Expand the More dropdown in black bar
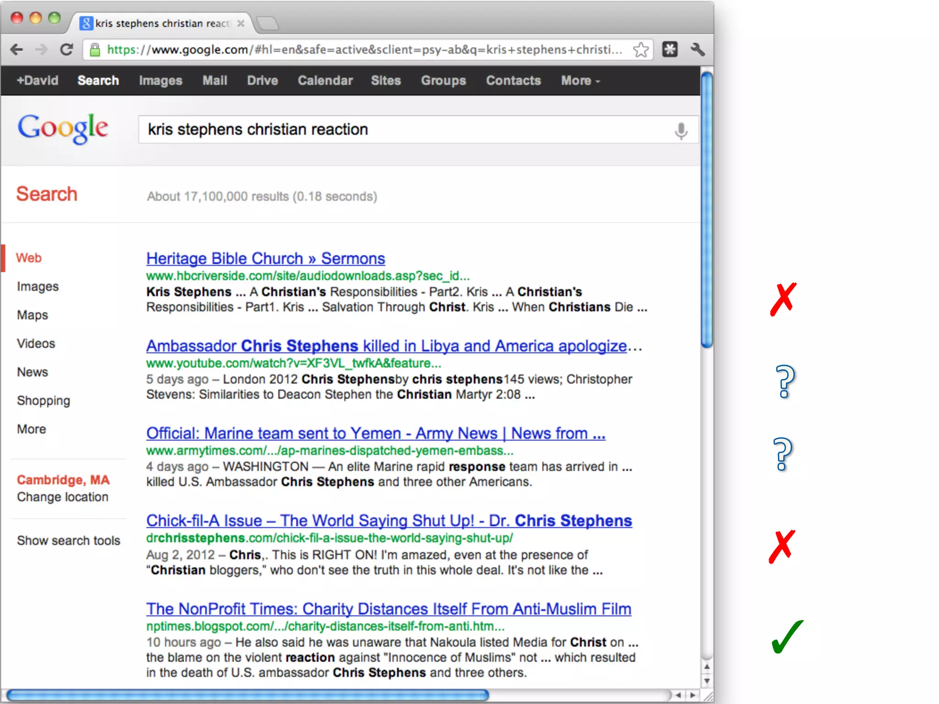 580,81
